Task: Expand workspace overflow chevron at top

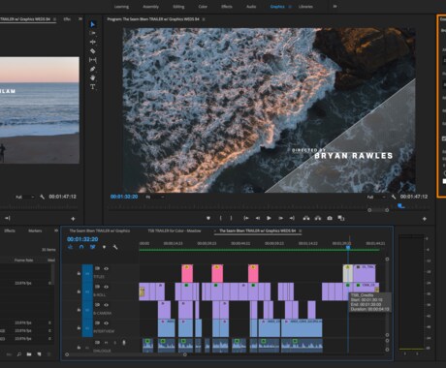Action: [334, 7]
